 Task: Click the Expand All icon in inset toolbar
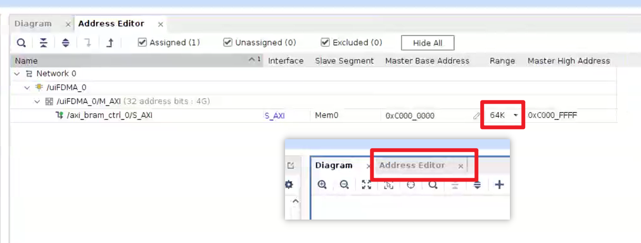[x=477, y=185]
